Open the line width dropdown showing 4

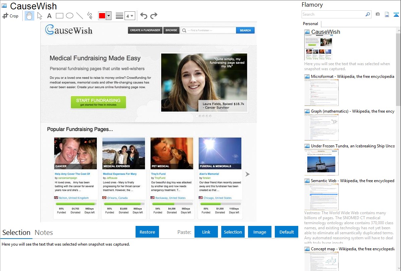click(x=130, y=16)
